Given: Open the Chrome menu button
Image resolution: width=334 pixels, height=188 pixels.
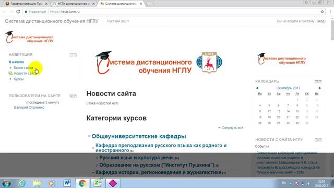Looking at the screenshot, I should [330, 11].
